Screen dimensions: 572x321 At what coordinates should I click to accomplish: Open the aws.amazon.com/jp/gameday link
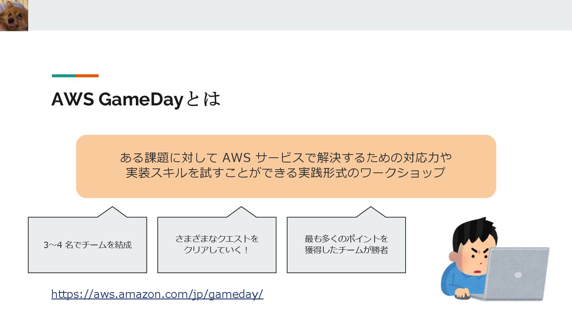(157, 294)
